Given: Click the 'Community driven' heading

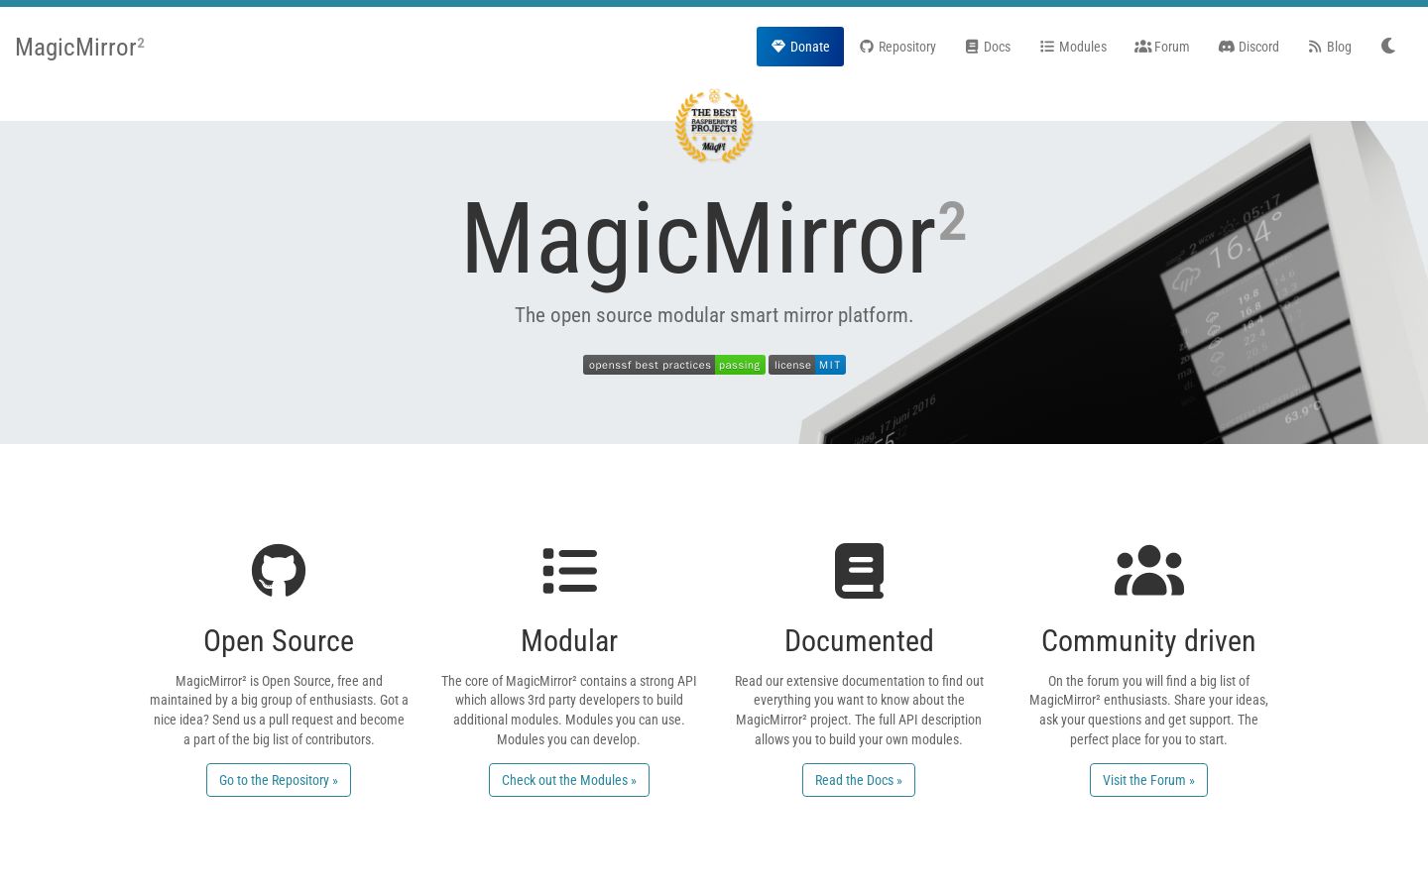Looking at the screenshot, I should click(x=1148, y=641).
